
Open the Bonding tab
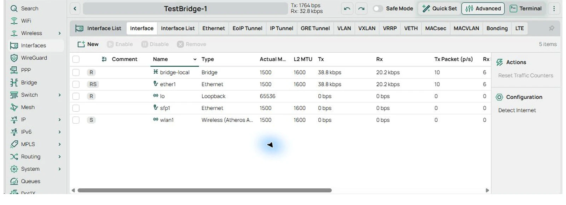[x=497, y=28]
